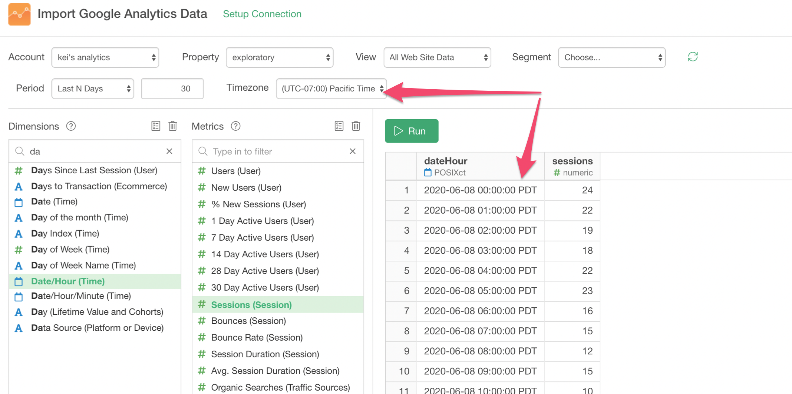Click cell 2020-06-08 00:00:00 PDT

click(x=480, y=190)
